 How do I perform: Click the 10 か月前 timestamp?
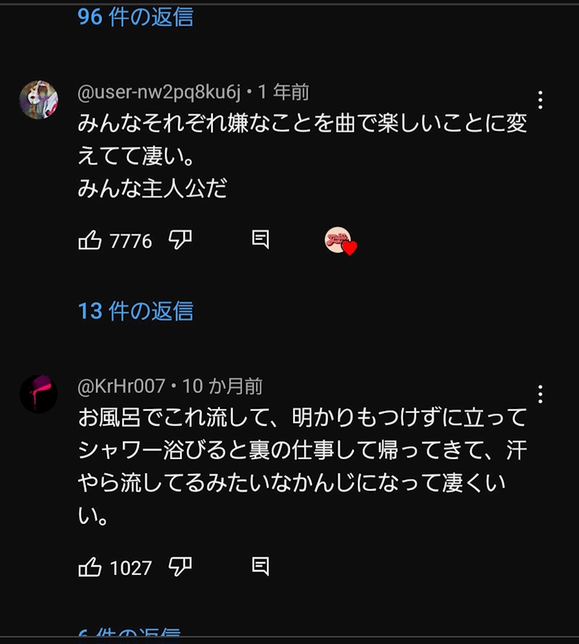pyautogui.click(x=222, y=386)
